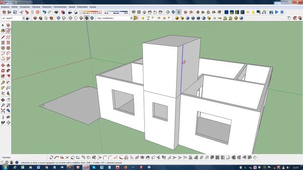Click the Cut scissors icon
This screenshot has height=170, width=303.
point(21,12)
